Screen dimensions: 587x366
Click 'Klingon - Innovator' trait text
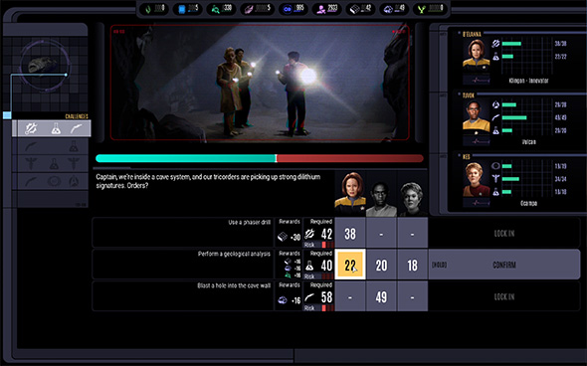click(x=528, y=81)
